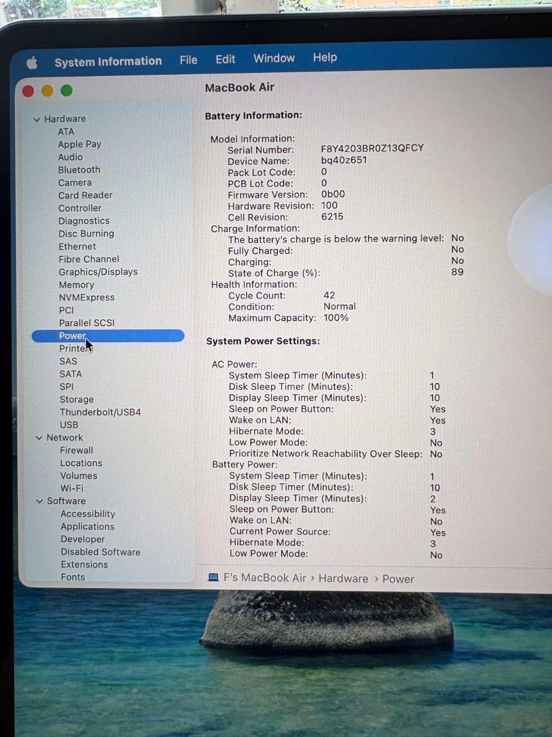Click the Maximum Capacity value 100%
This screenshot has width=552, height=737.
[336, 317]
